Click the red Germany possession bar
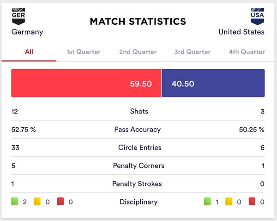This screenshot has width=277, height=221. tap(86, 84)
